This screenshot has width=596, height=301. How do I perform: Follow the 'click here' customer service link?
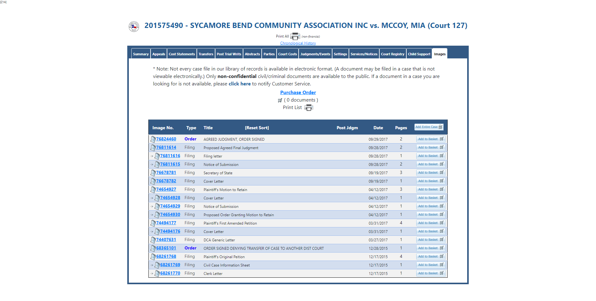240,84
